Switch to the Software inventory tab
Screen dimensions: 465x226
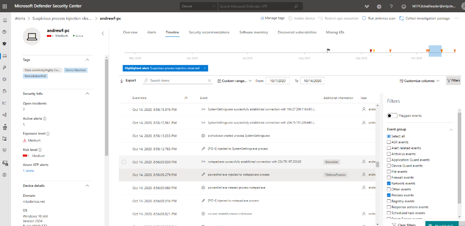tap(254, 32)
